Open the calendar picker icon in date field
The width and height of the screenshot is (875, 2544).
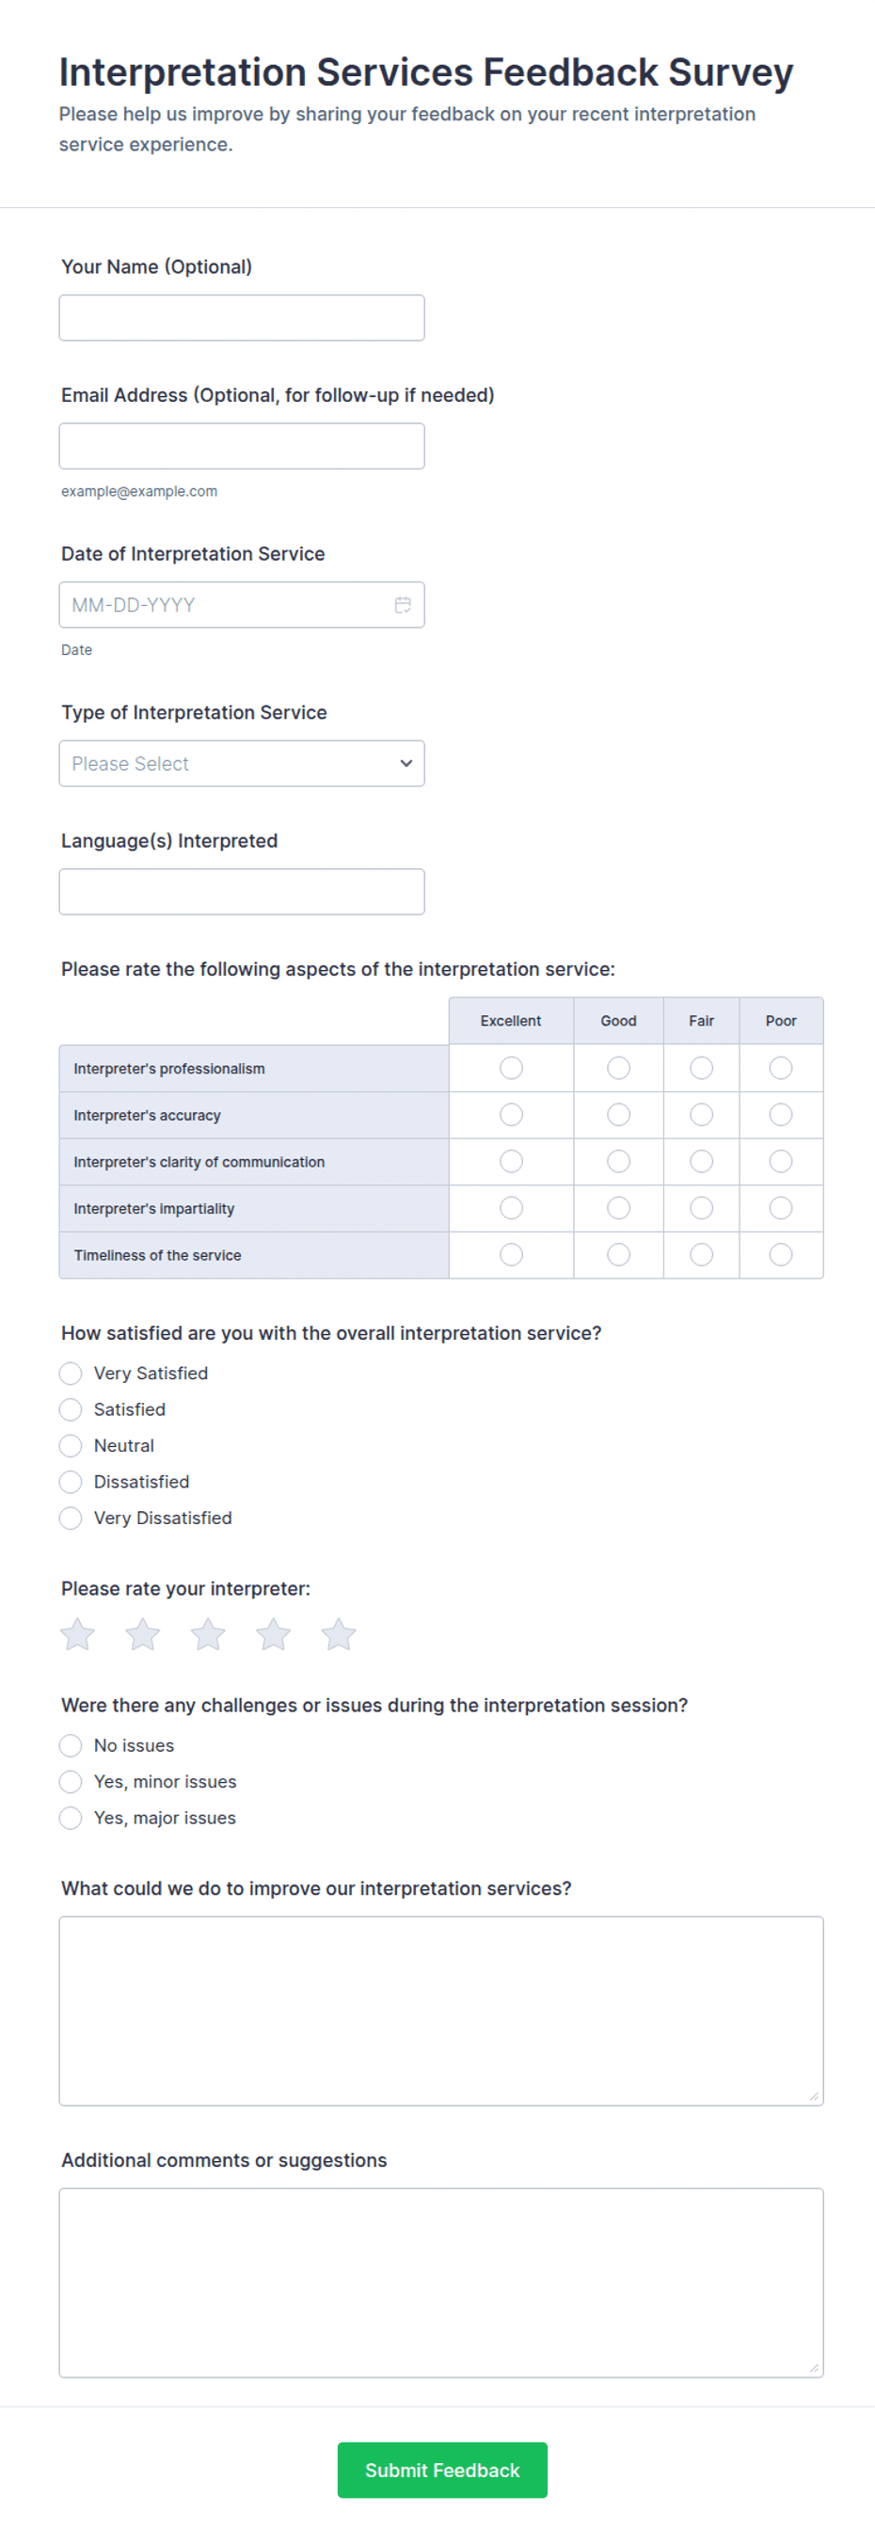click(x=403, y=604)
